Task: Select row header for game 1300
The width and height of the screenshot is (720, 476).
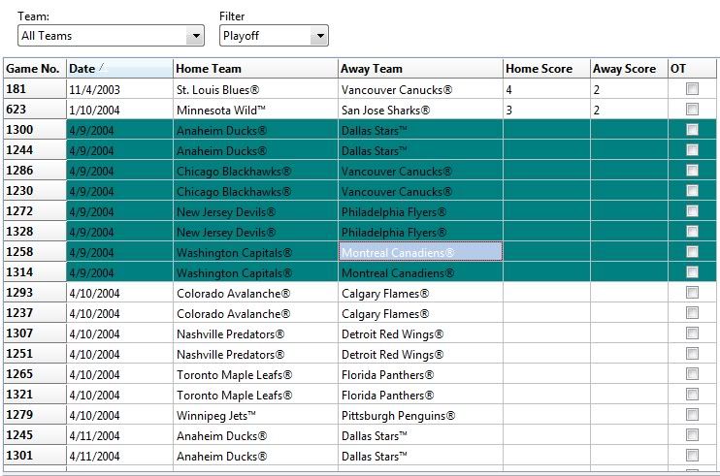Action: click(x=34, y=130)
